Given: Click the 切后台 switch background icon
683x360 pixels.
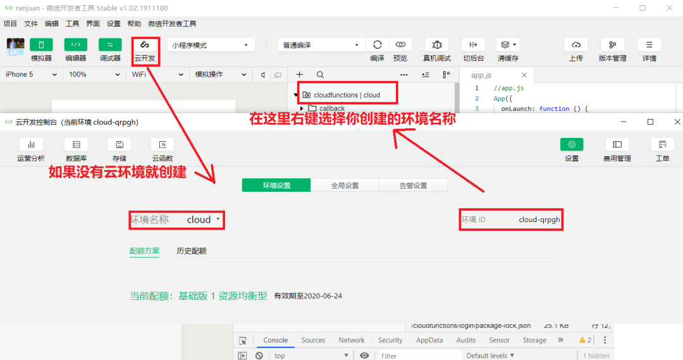Looking at the screenshot, I should 474,45.
